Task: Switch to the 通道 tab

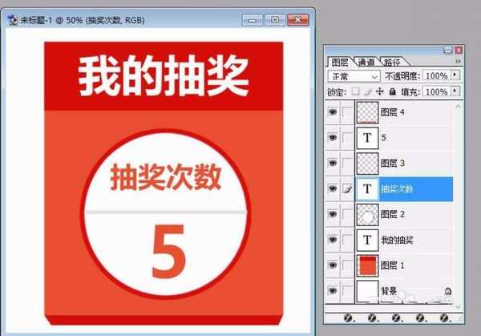Action: pos(366,63)
